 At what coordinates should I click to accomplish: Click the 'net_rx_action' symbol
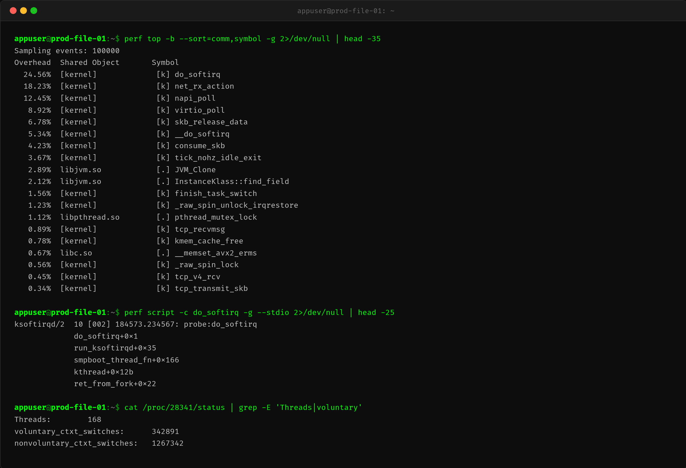(x=204, y=86)
